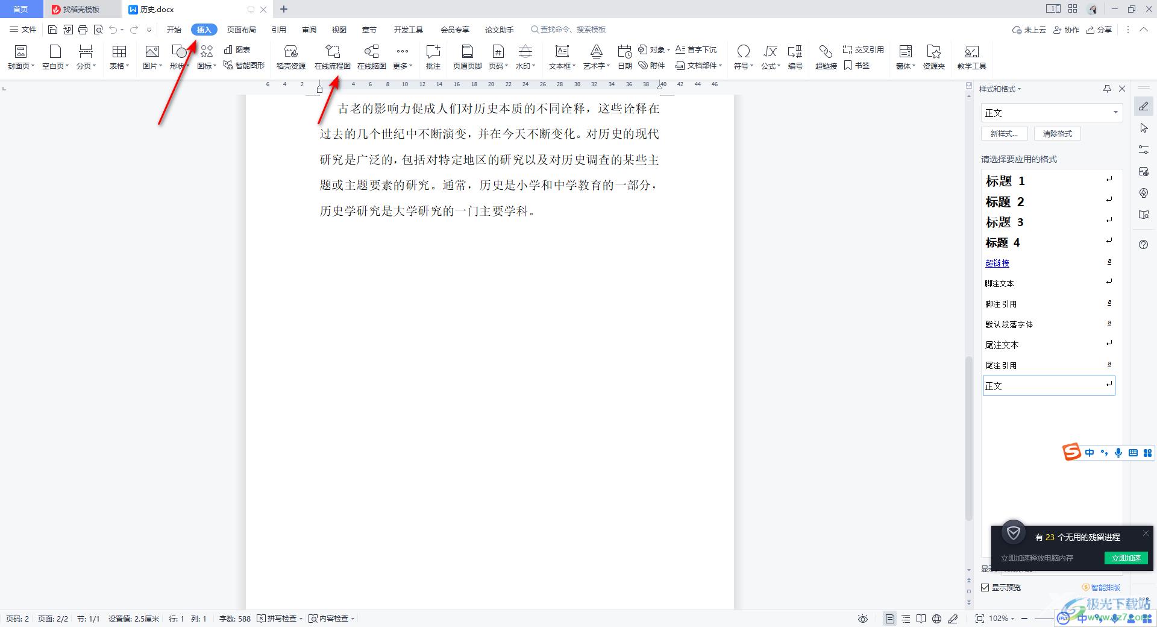Insert a chart
Viewport: 1157px width, 627px height.
pos(237,49)
